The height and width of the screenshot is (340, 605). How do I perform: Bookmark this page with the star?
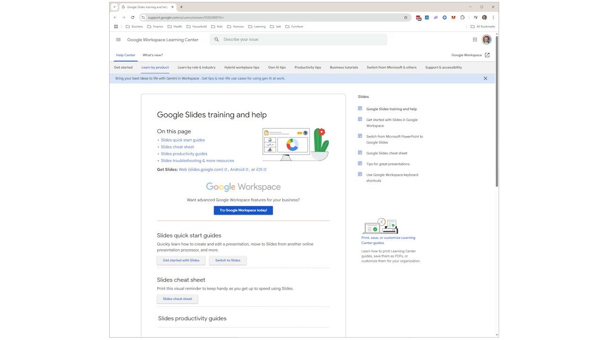tap(406, 17)
